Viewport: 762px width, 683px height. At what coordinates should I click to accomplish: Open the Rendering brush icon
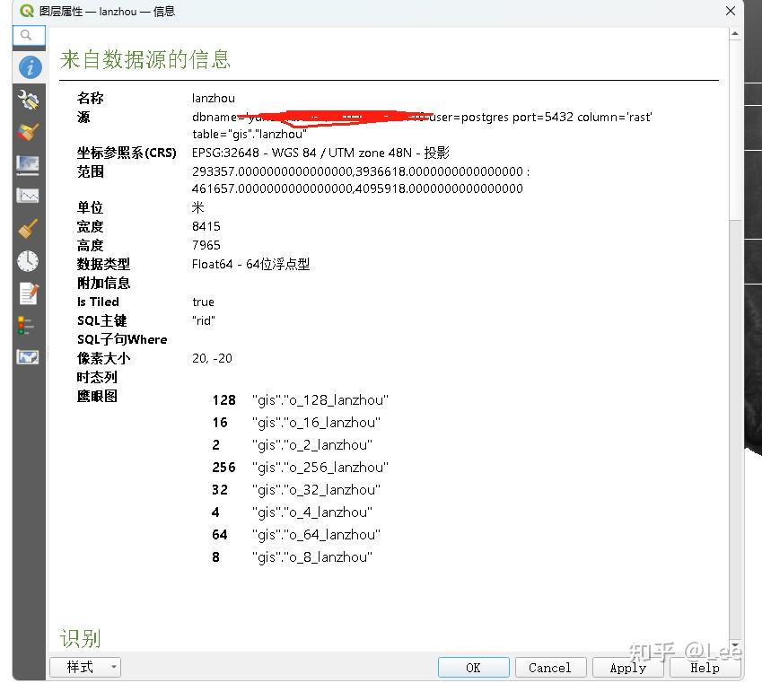[x=28, y=229]
